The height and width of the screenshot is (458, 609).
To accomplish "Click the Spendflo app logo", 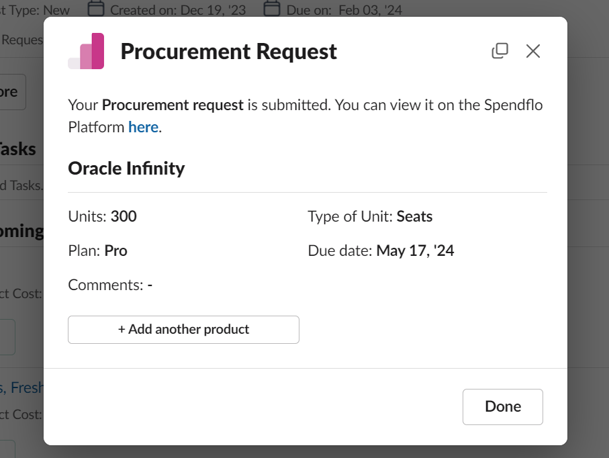I will click(86, 51).
